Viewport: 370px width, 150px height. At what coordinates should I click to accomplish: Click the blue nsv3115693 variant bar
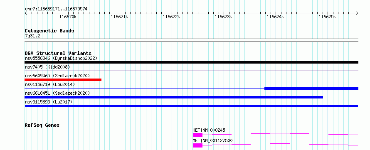coord(191,106)
